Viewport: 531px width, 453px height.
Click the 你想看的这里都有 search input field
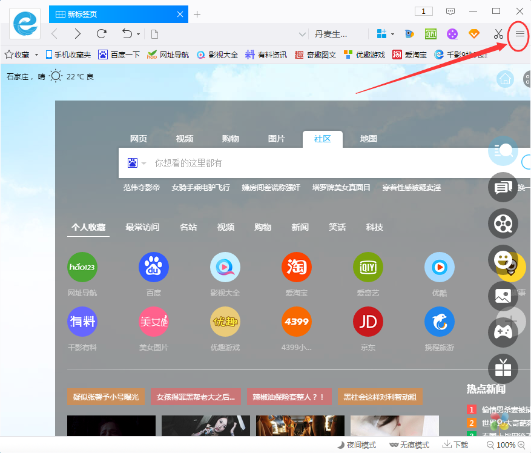[242, 162]
